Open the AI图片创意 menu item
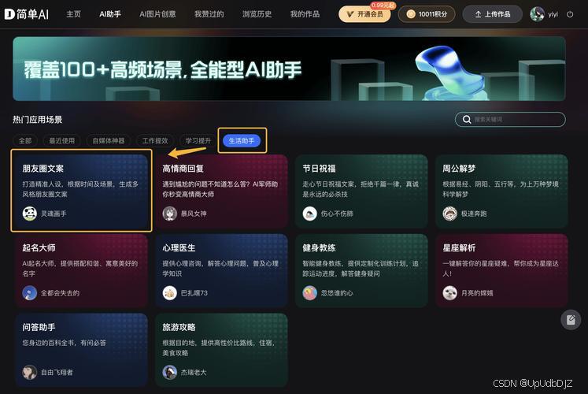 click(157, 14)
